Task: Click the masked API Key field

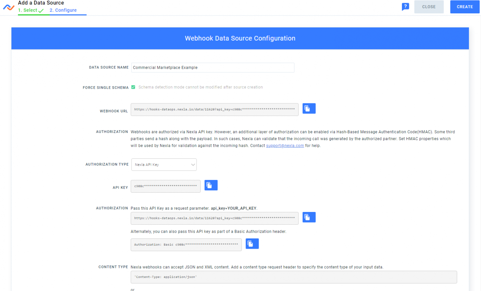Action: click(165, 186)
